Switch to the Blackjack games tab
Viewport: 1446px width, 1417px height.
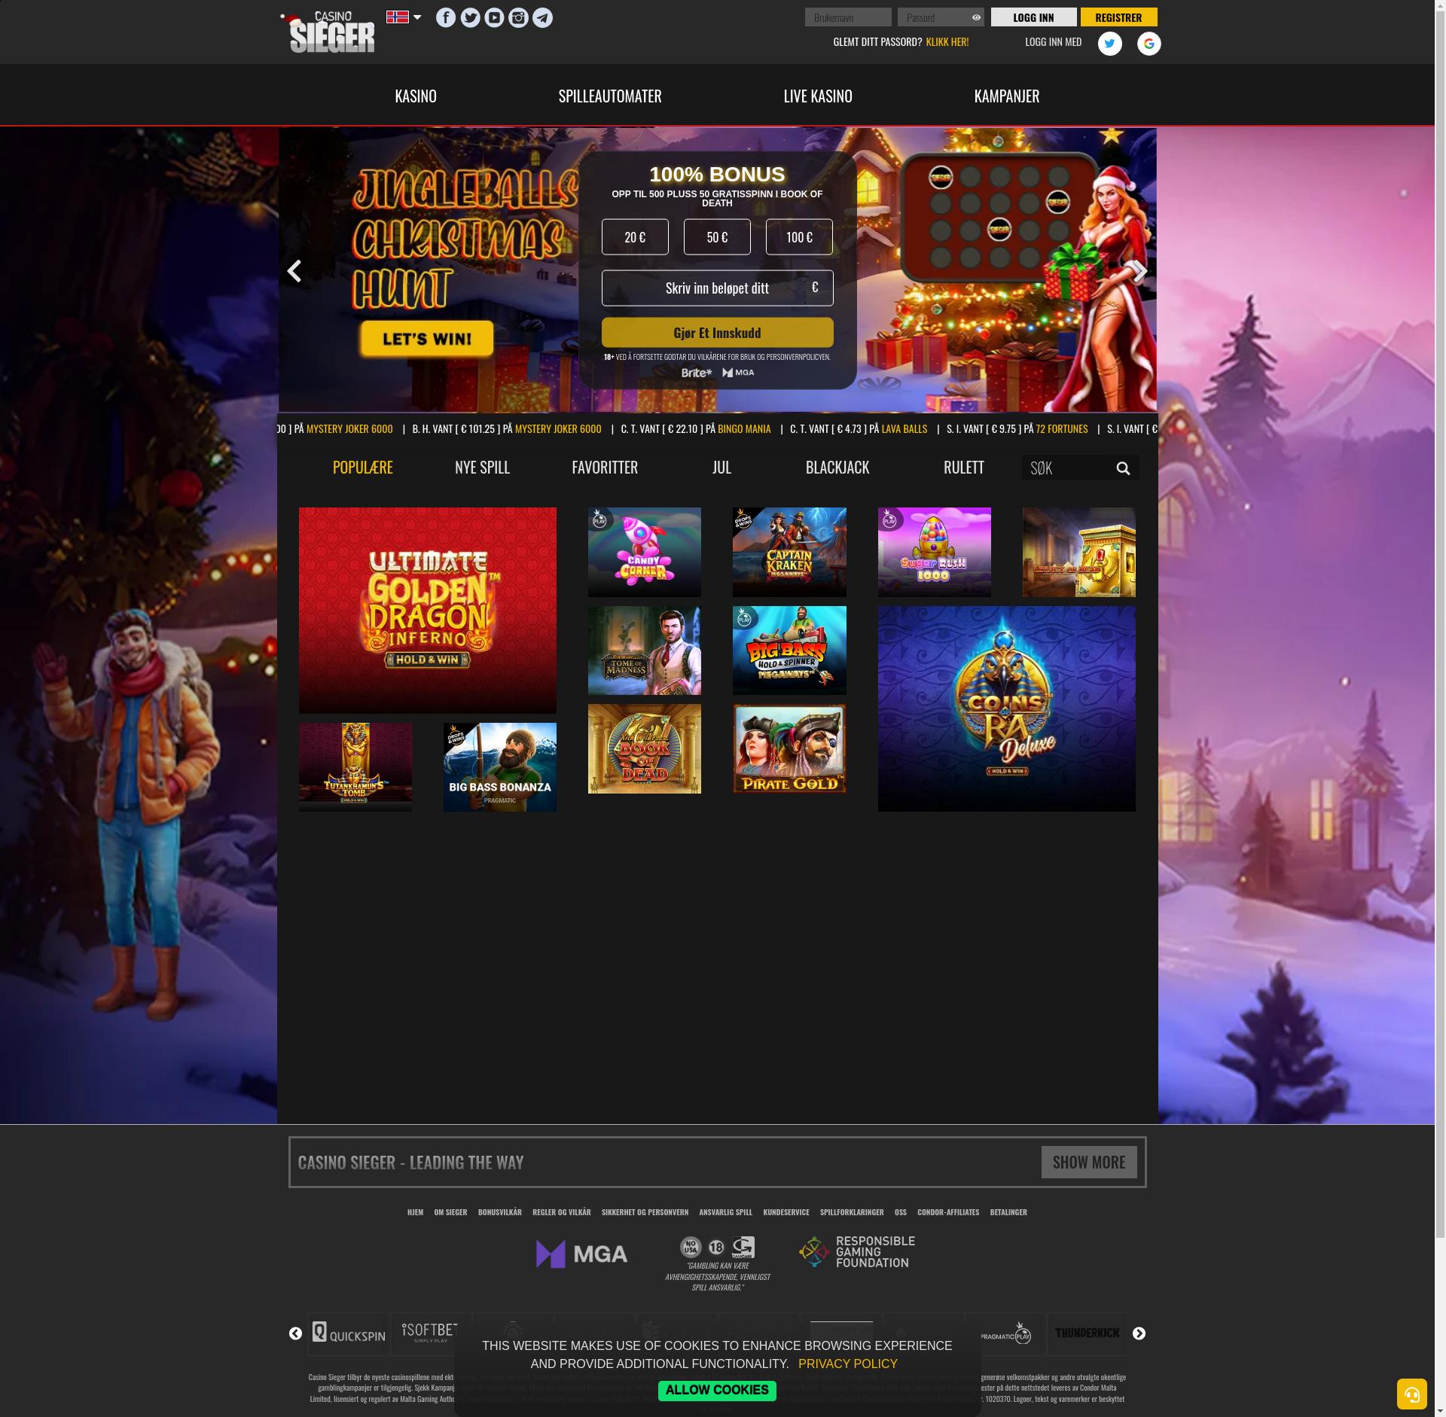coord(837,467)
